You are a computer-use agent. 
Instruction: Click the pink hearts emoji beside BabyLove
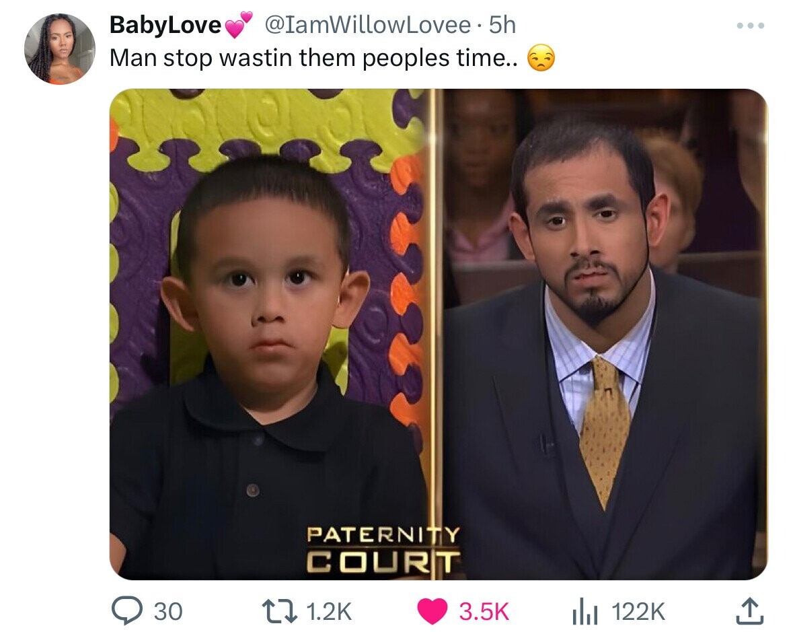point(237,25)
